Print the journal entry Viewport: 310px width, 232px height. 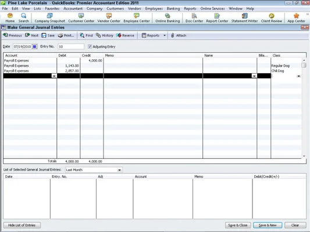[66, 35]
